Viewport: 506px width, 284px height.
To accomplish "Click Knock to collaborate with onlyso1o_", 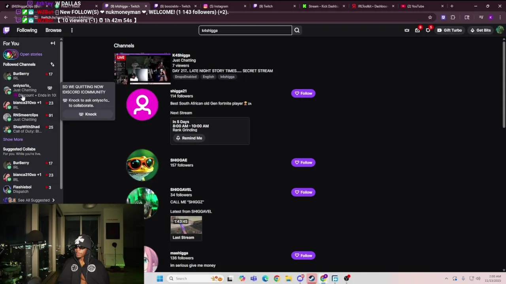I will coord(87,114).
